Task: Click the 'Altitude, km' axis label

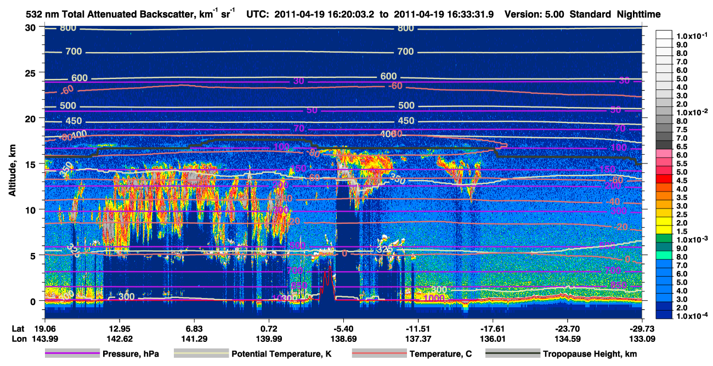Action: 12,171
